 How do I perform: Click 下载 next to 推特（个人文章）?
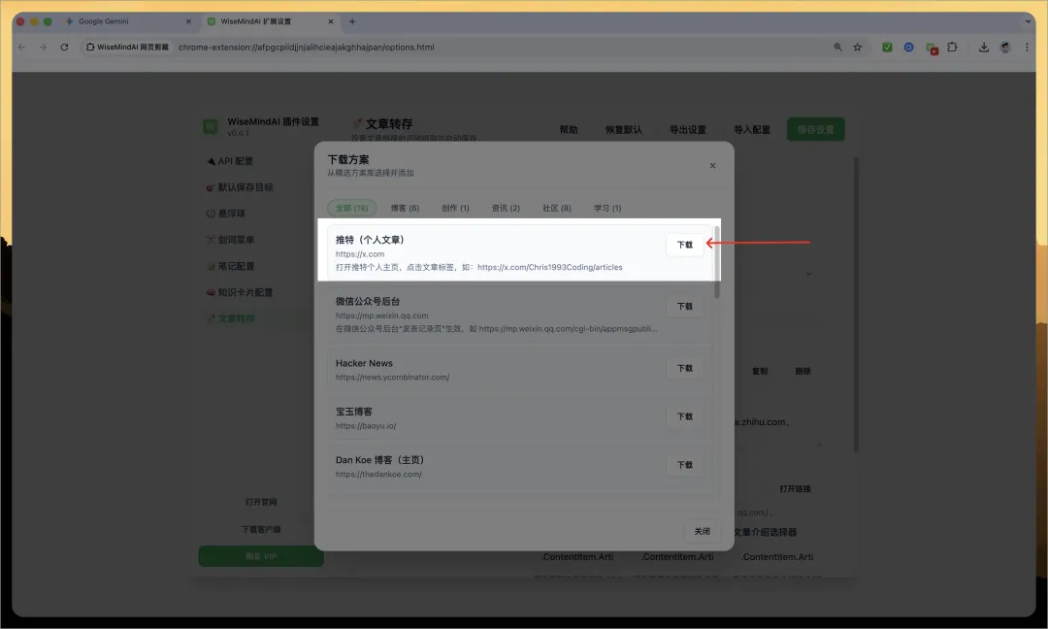(x=685, y=245)
